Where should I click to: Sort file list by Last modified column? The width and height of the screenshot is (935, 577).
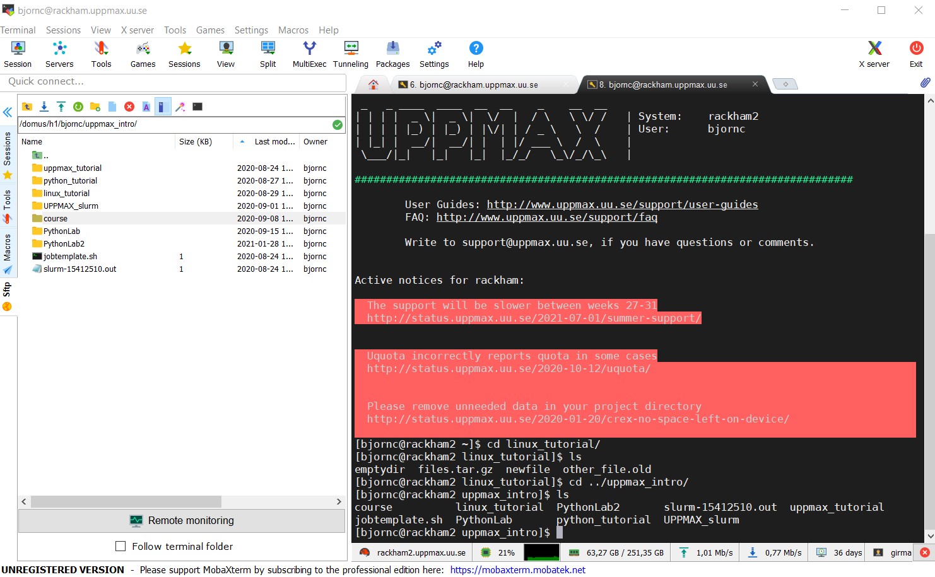click(268, 141)
